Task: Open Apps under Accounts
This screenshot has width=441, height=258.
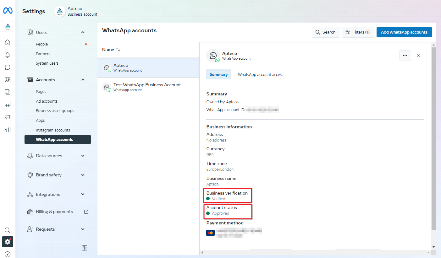Action: click(40, 121)
